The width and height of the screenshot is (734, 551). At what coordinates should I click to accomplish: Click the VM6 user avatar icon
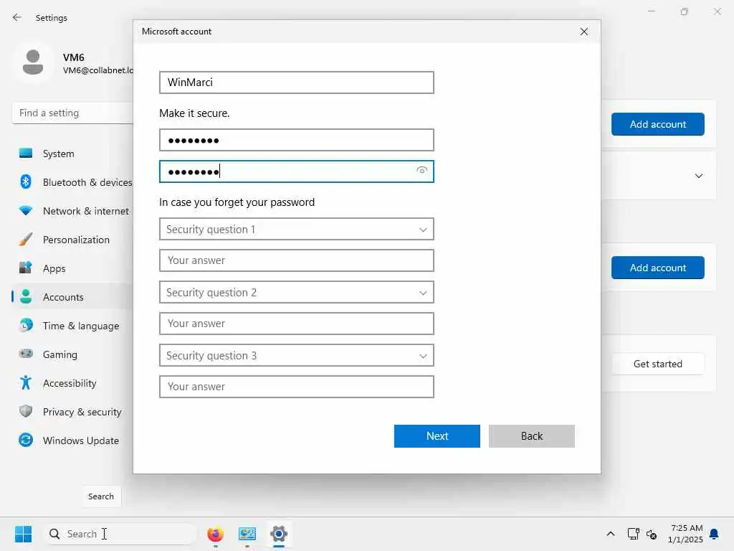pos(33,62)
